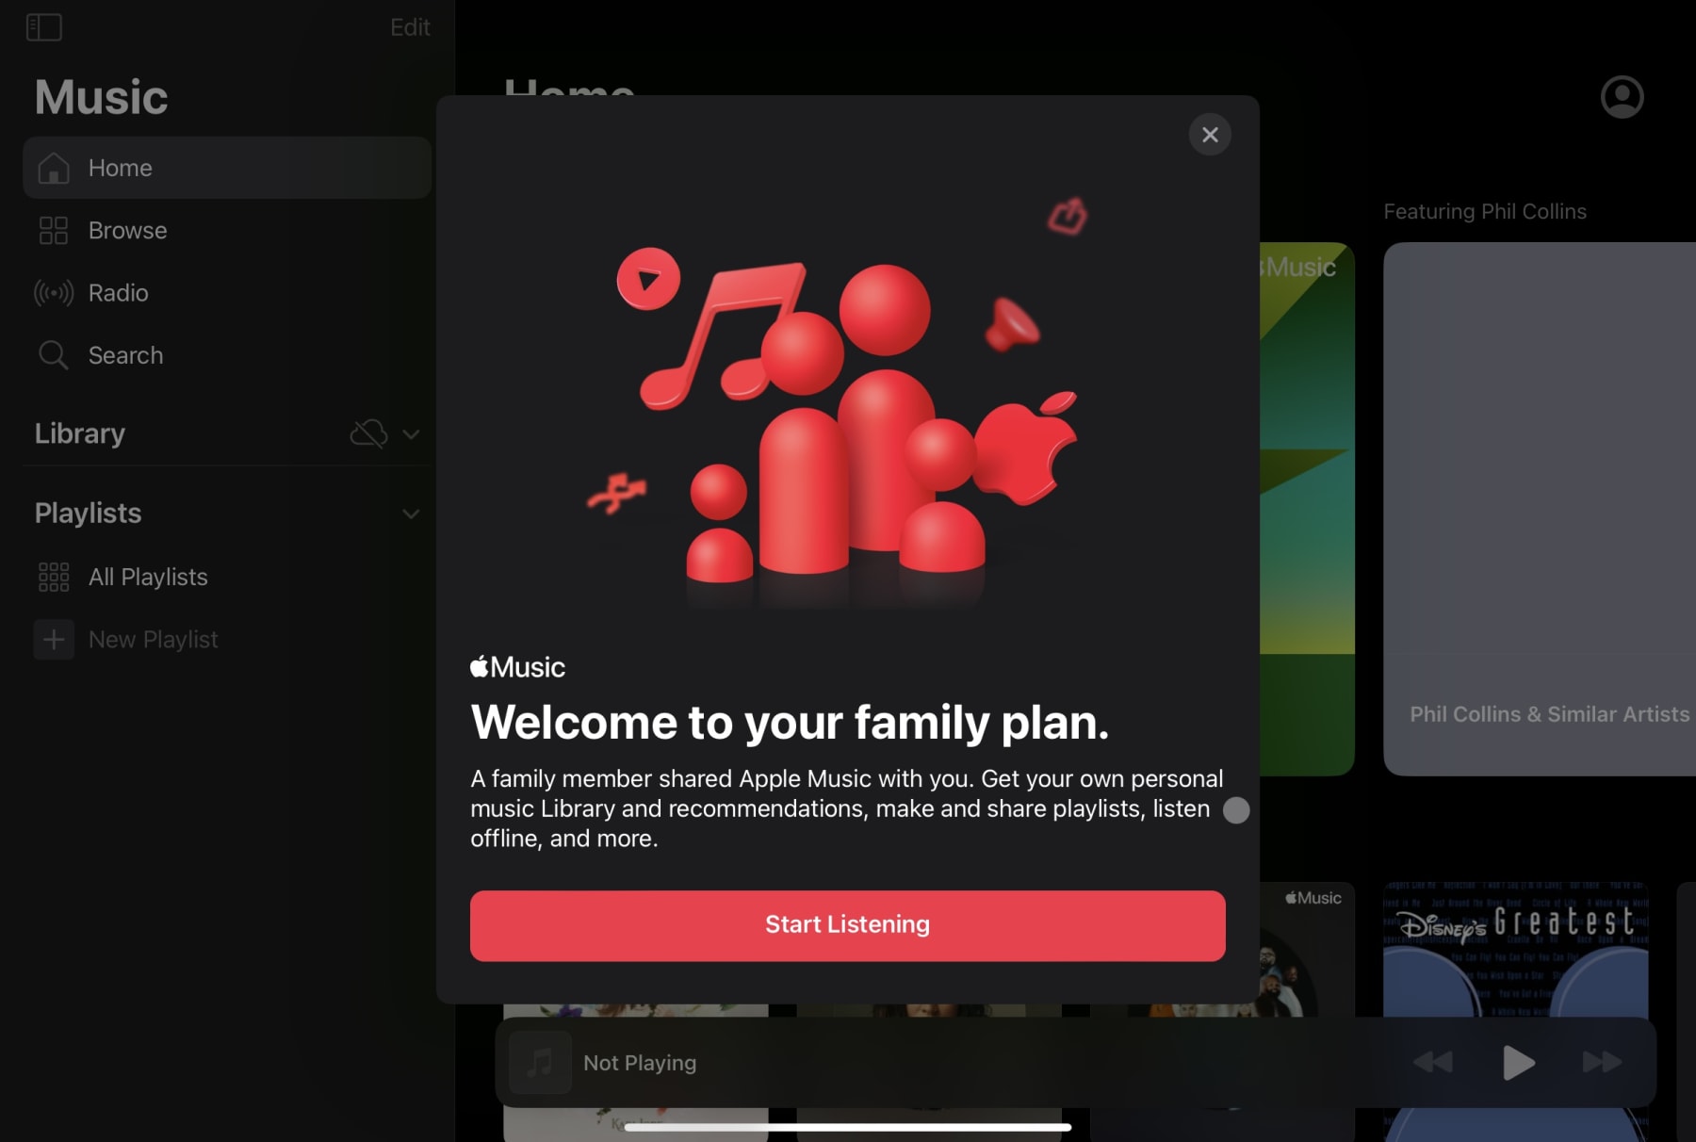
Task: Click the Not Playing artwork placeholder
Action: (x=540, y=1063)
